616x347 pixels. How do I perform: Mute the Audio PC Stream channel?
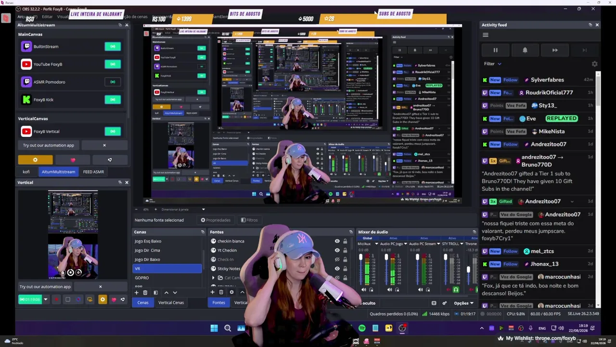(420, 290)
